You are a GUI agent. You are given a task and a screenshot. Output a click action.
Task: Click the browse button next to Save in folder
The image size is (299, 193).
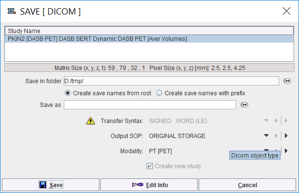(287, 81)
